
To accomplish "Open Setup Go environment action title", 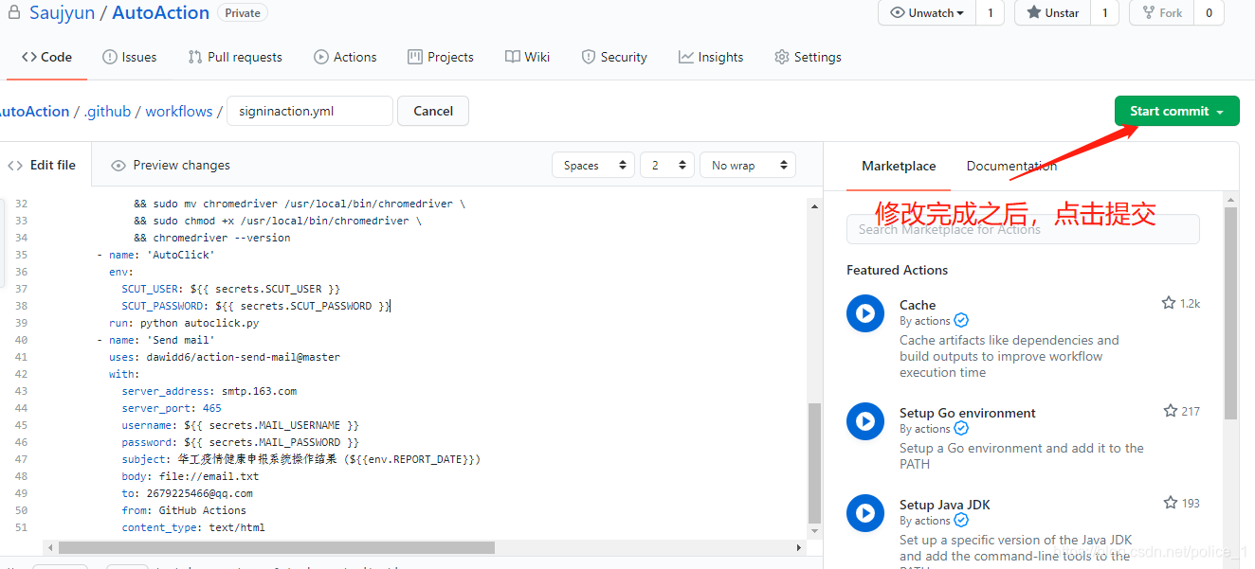I will coord(968,413).
